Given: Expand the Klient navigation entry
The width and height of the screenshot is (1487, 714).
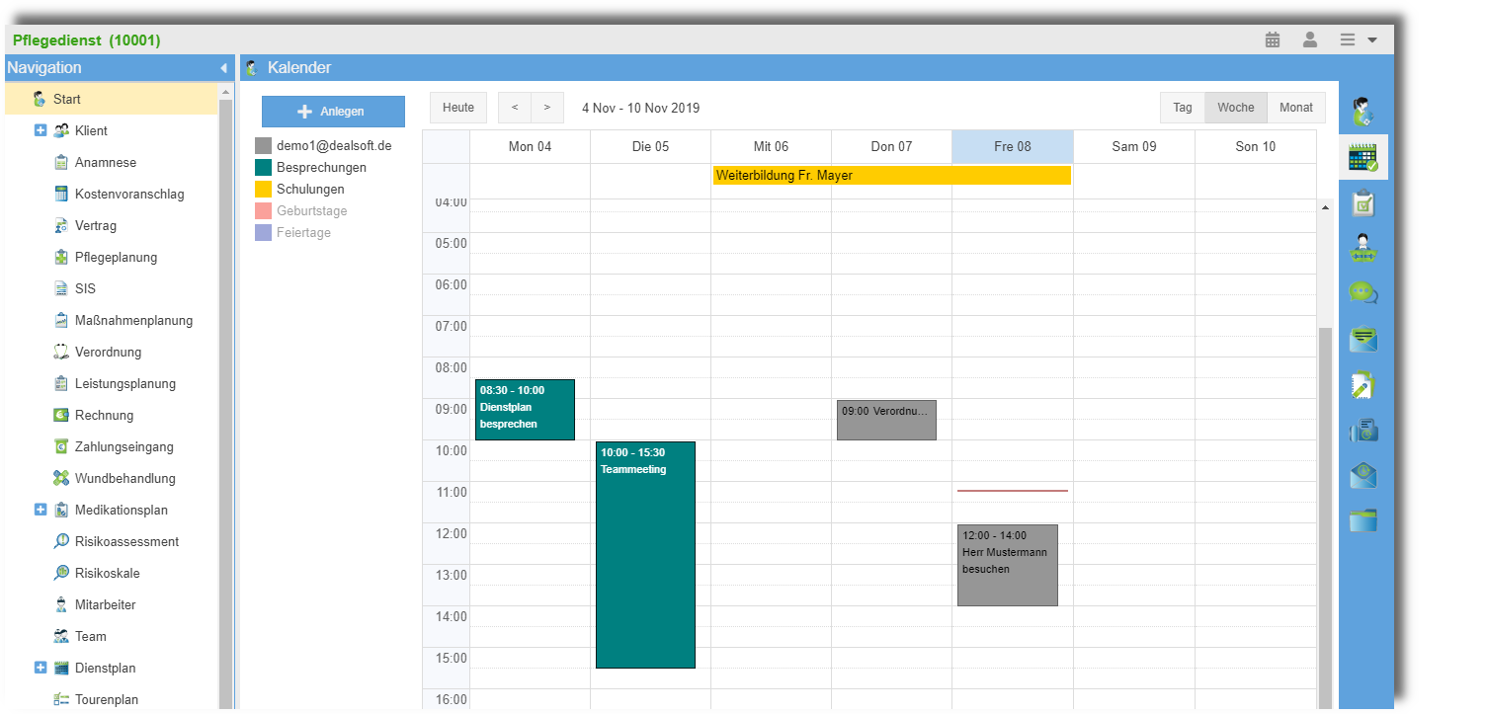Looking at the screenshot, I should 40,129.
